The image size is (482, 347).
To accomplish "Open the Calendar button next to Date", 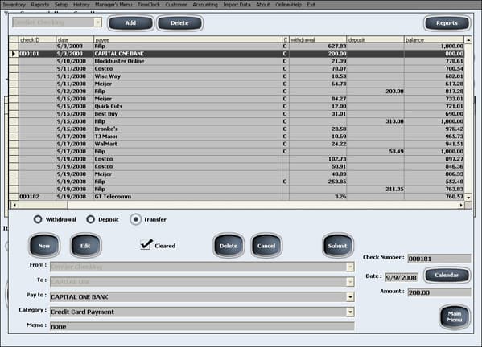I will [447, 275].
